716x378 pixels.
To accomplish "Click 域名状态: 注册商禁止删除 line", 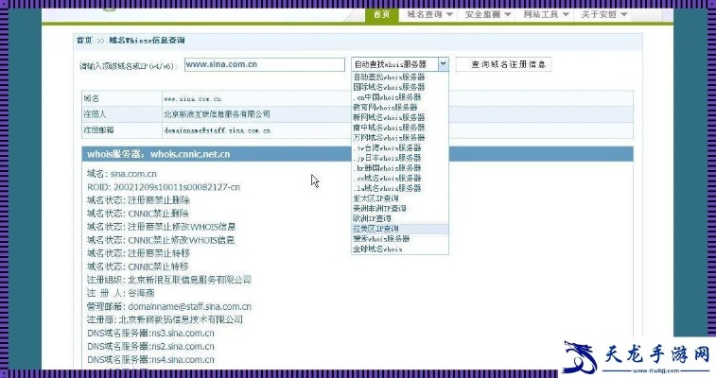I will coord(138,200).
